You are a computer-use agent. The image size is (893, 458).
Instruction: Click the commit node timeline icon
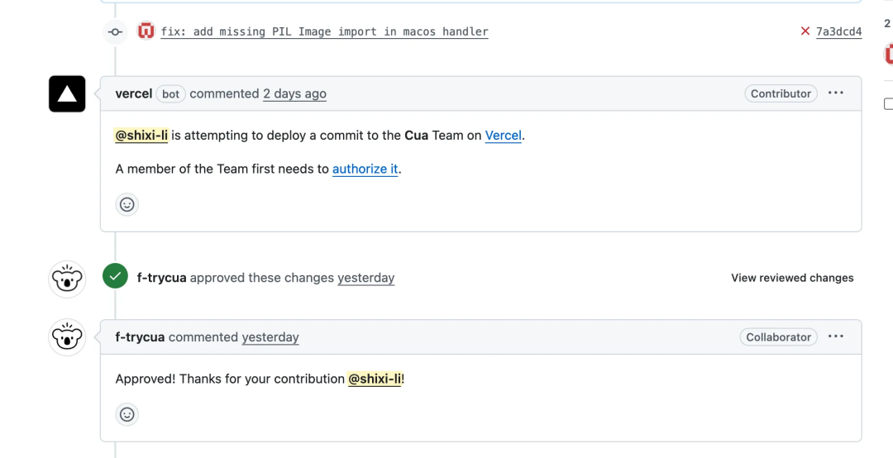click(115, 31)
